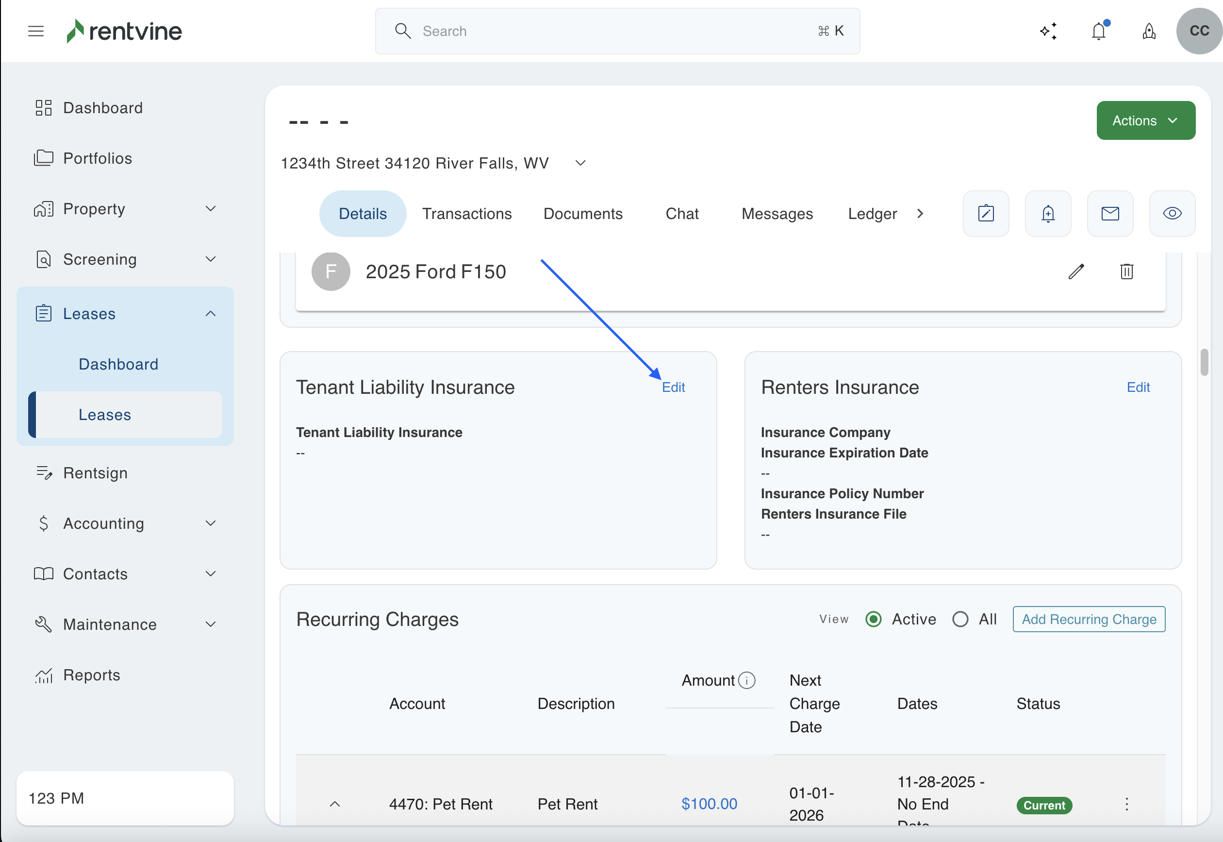Switch to the Transactions tab
Screen dimensions: 1223x842
pyautogui.click(x=466, y=214)
